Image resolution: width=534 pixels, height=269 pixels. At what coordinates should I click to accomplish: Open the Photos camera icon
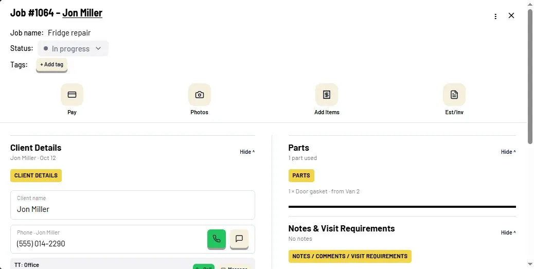(199, 95)
